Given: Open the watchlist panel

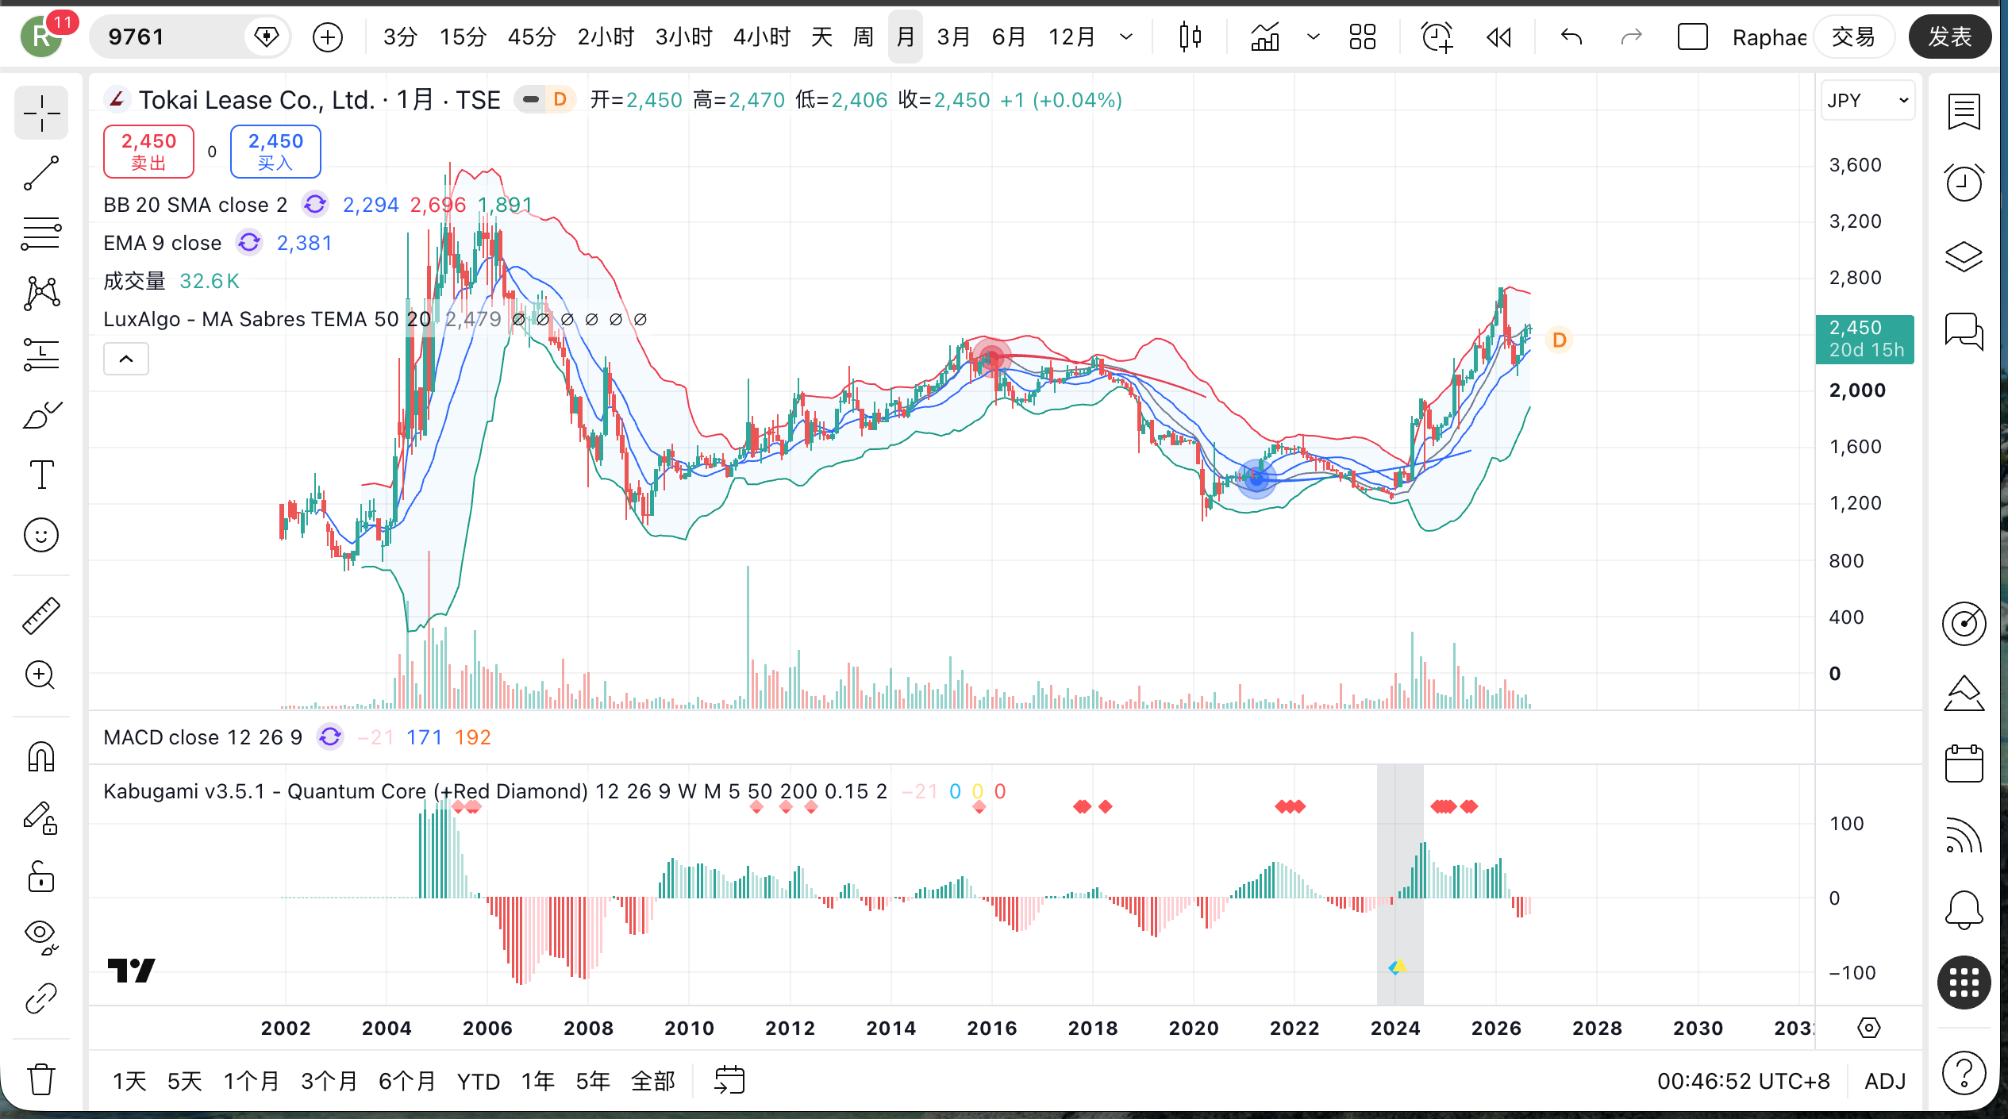Looking at the screenshot, I should click(1964, 112).
